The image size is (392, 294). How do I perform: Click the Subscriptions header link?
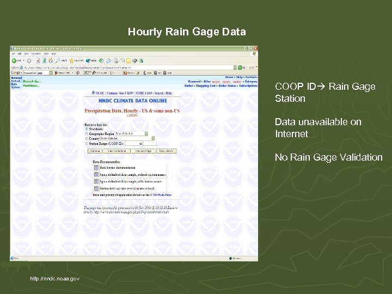[248, 86]
